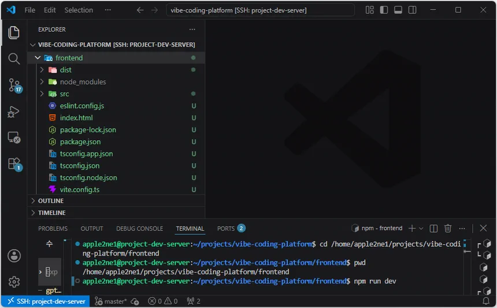
Task: Go back with the left arrow
Action: [x=140, y=10]
